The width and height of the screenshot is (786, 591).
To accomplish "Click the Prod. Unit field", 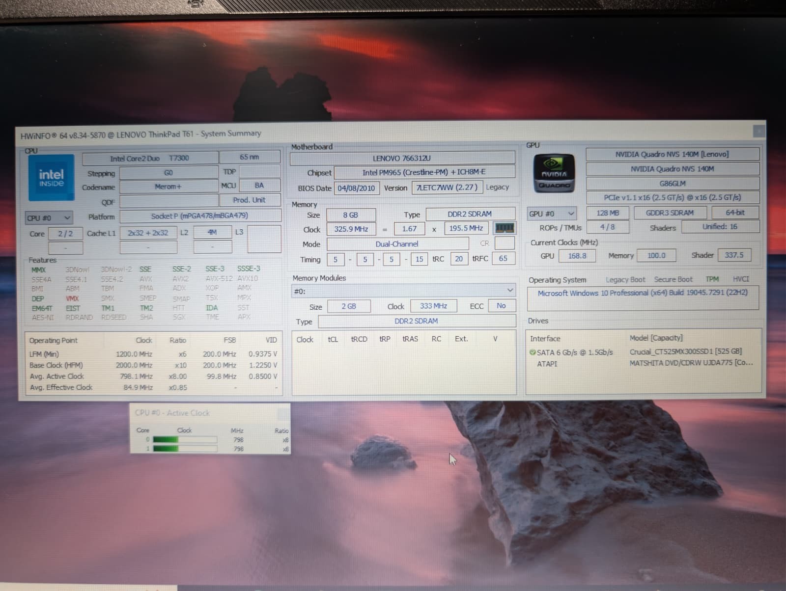I will (x=250, y=200).
